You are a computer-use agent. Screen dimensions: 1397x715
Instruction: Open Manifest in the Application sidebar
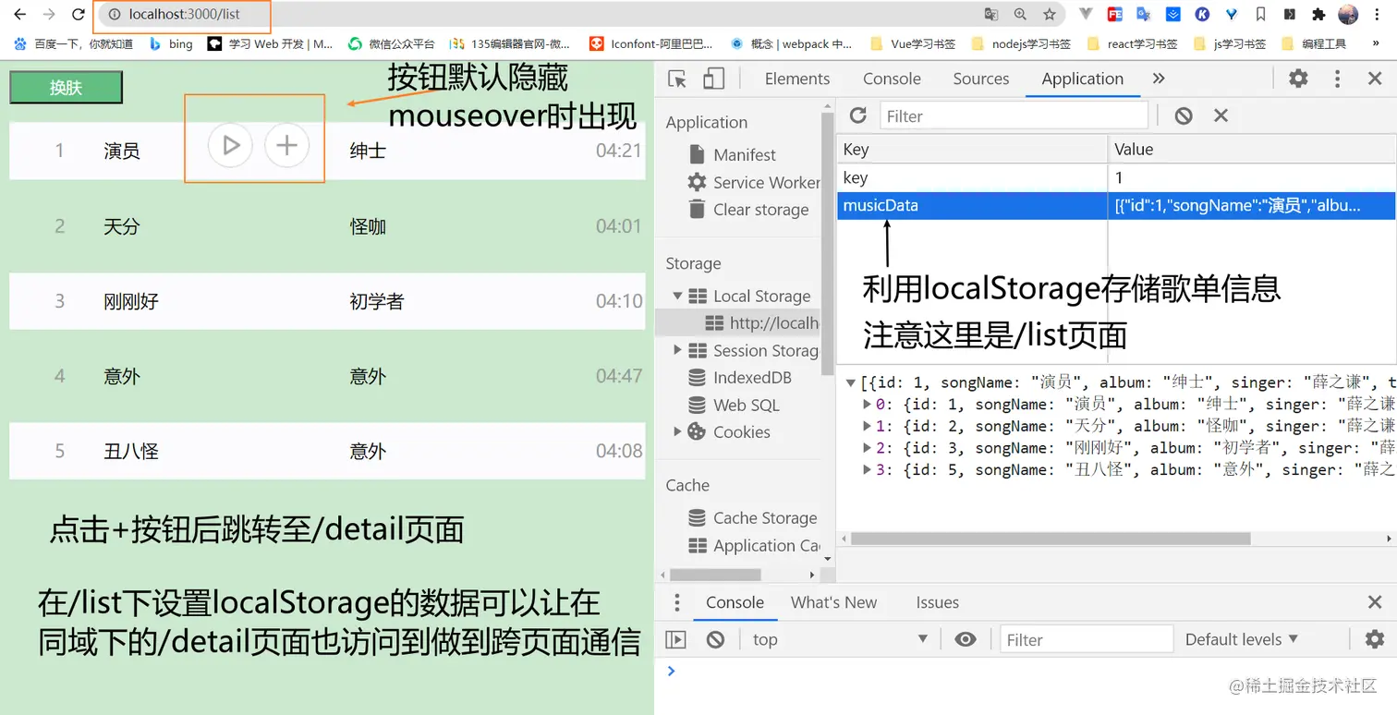click(744, 155)
